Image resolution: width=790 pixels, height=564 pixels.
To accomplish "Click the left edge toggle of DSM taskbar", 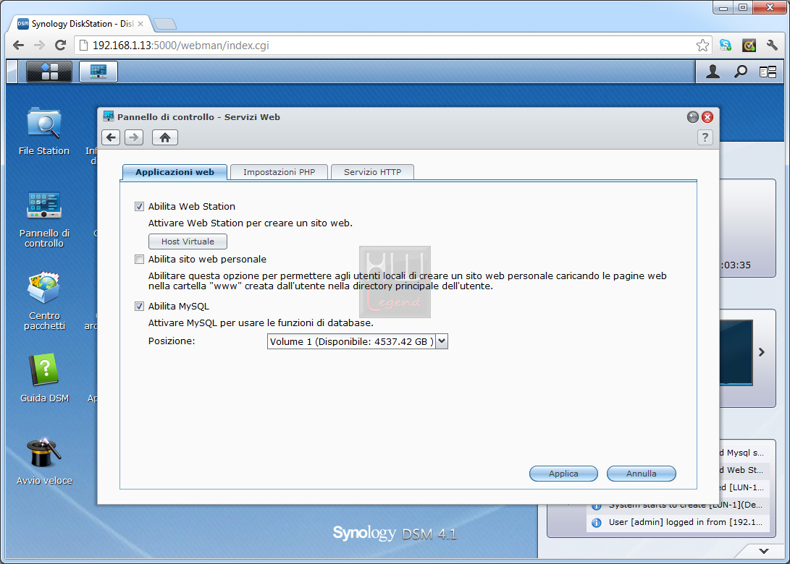I will coord(12,72).
